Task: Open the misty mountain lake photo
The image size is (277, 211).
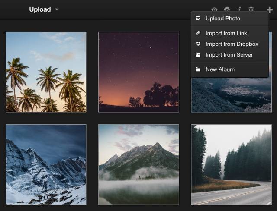Action: [138, 164]
